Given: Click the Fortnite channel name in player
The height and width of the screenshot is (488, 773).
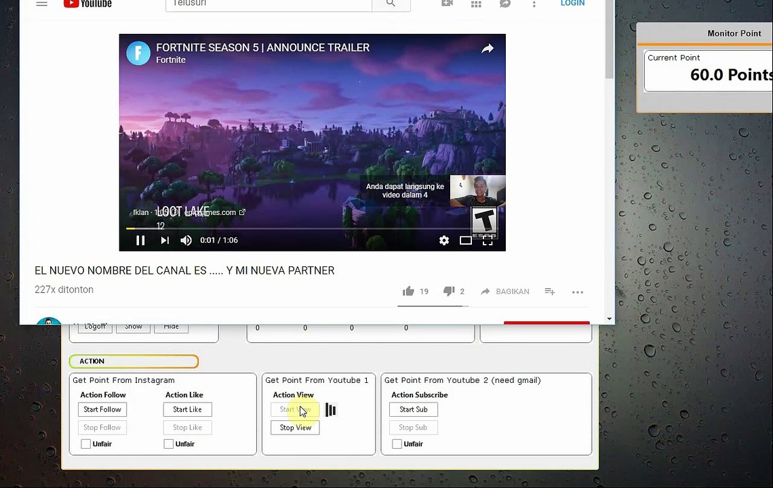Looking at the screenshot, I should [x=171, y=60].
